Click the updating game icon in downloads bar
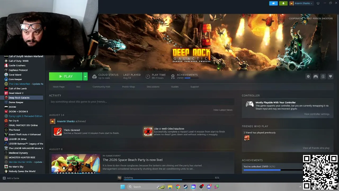Viewport: 339px width, 191px height. click(x=119, y=178)
